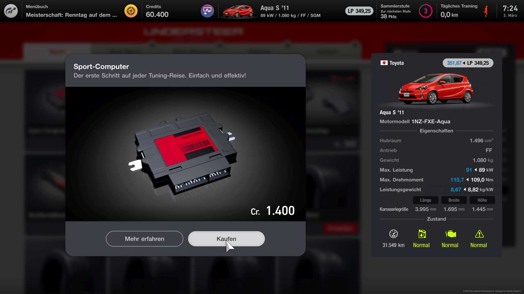Viewport: 524px width, 294px height.
Task: Click the Max. Leistung row value
Action: click(x=479, y=170)
